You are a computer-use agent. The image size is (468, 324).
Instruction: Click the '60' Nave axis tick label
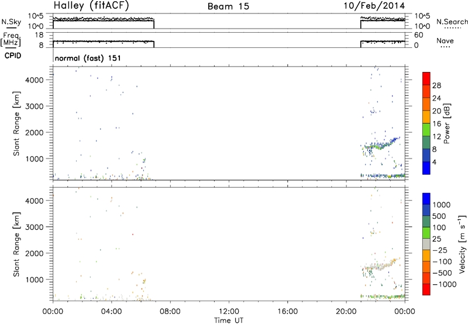click(419, 35)
